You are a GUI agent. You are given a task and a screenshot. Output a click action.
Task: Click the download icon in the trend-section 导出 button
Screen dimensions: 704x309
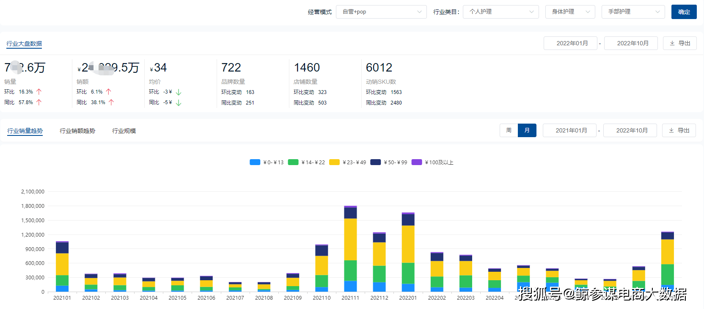[x=671, y=130]
